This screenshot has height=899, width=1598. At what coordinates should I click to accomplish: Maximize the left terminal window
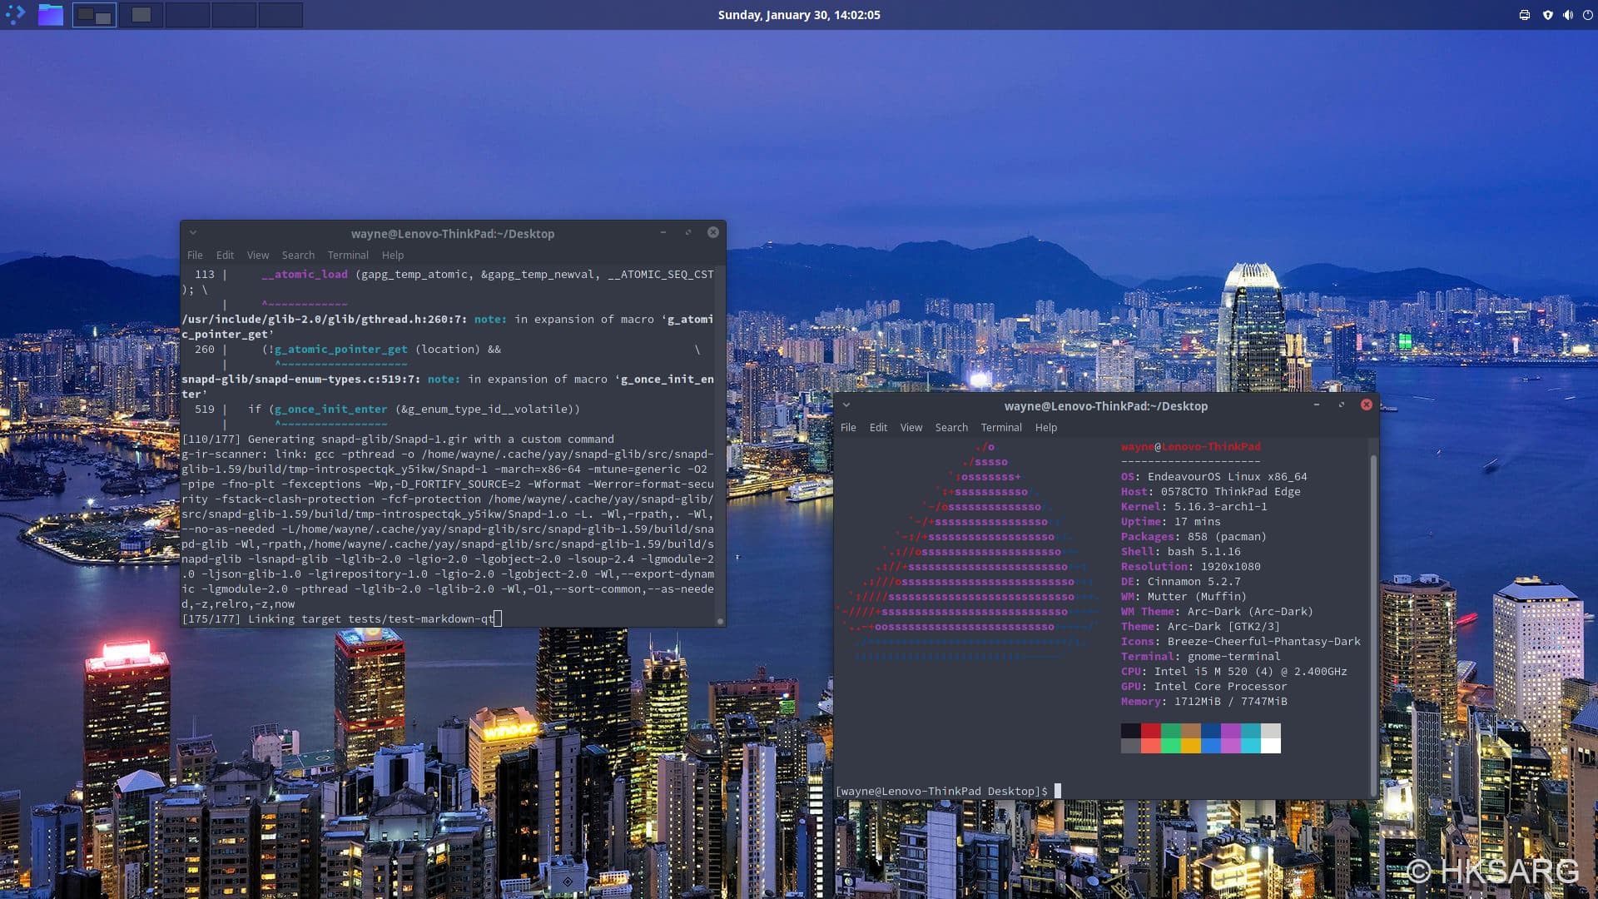[688, 233]
